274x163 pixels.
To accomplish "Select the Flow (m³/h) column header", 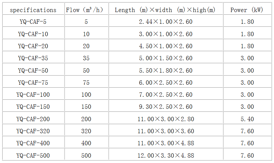I will (86, 10).
